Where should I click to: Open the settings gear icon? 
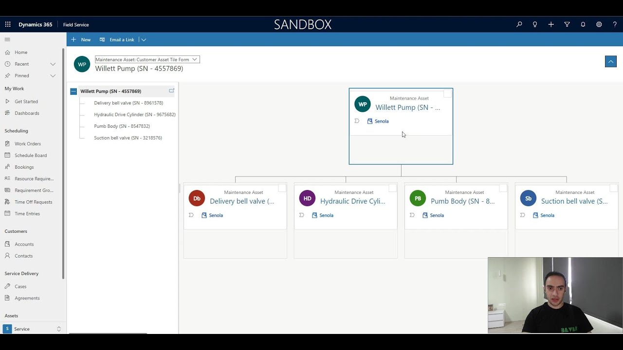[x=599, y=24]
